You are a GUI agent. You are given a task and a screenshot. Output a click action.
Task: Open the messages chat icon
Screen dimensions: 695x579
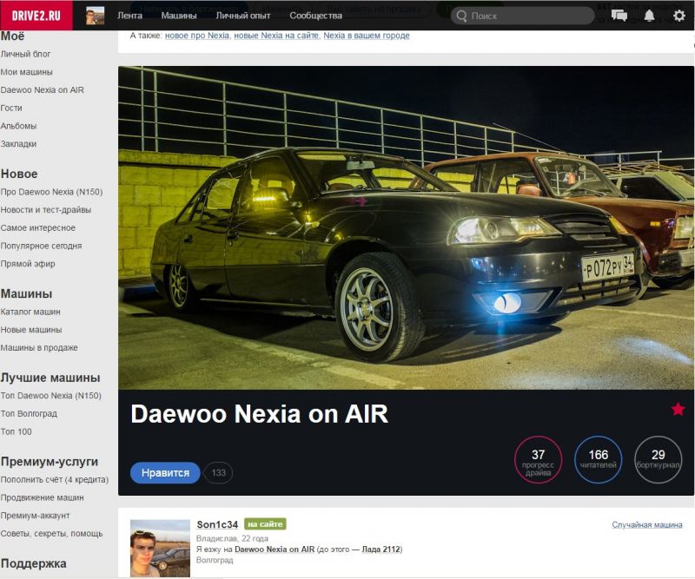pos(619,16)
